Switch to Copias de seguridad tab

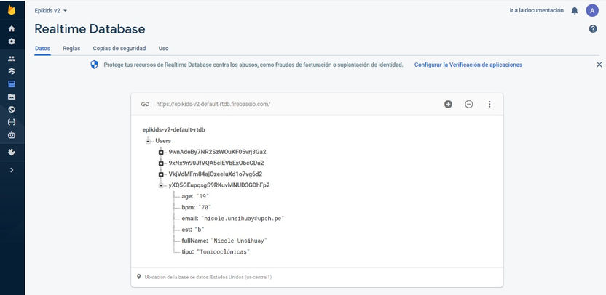pyautogui.click(x=119, y=49)
